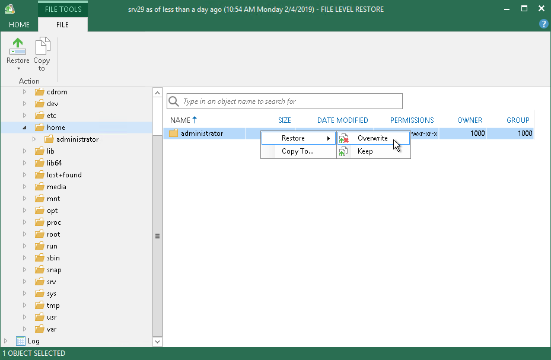Click the sbin folder icon in tree
This screenshot has width=551, height=360.
click(39, 258)
